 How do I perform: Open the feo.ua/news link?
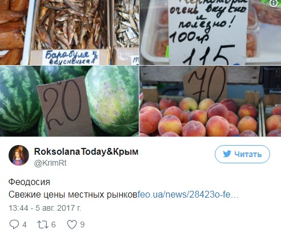(188, 195)
